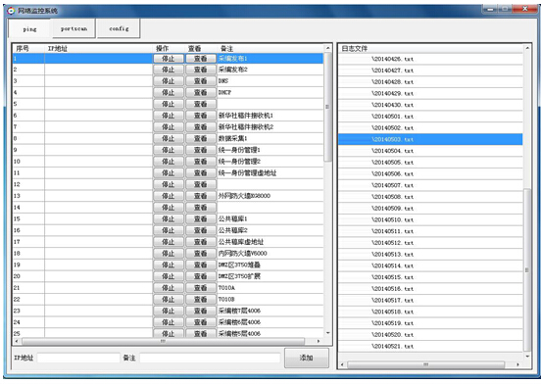Image resolution: width=541 pixels, height=384 pixels.
Task: View 统一身份管理虚地址 row details
Action: pyautogui.click(x=201, y=173)
